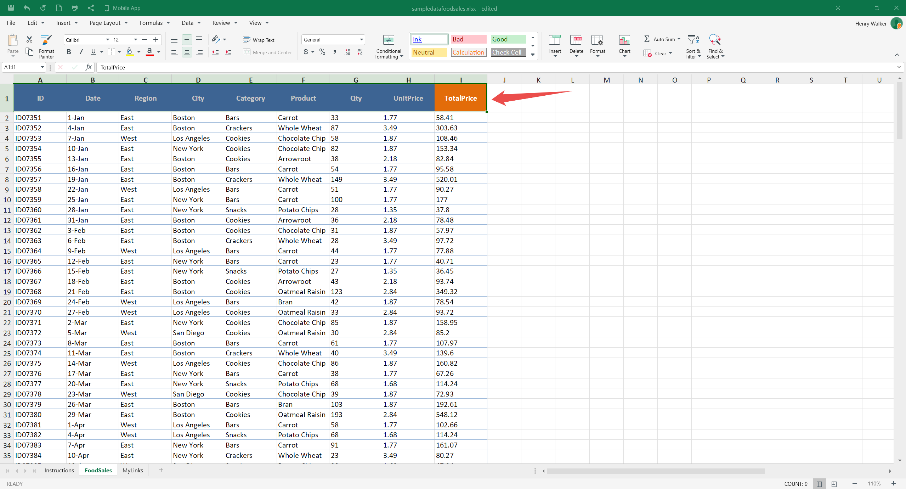Click the Cut scissors icon

(29, 39)
